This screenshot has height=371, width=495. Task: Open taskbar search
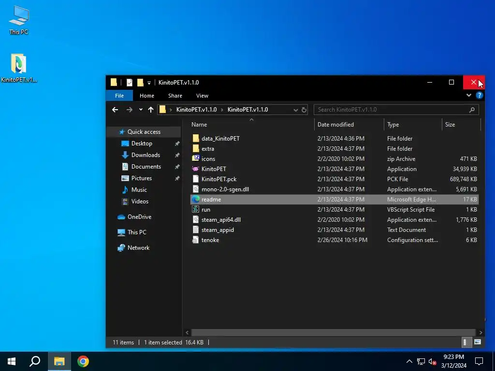35,361
